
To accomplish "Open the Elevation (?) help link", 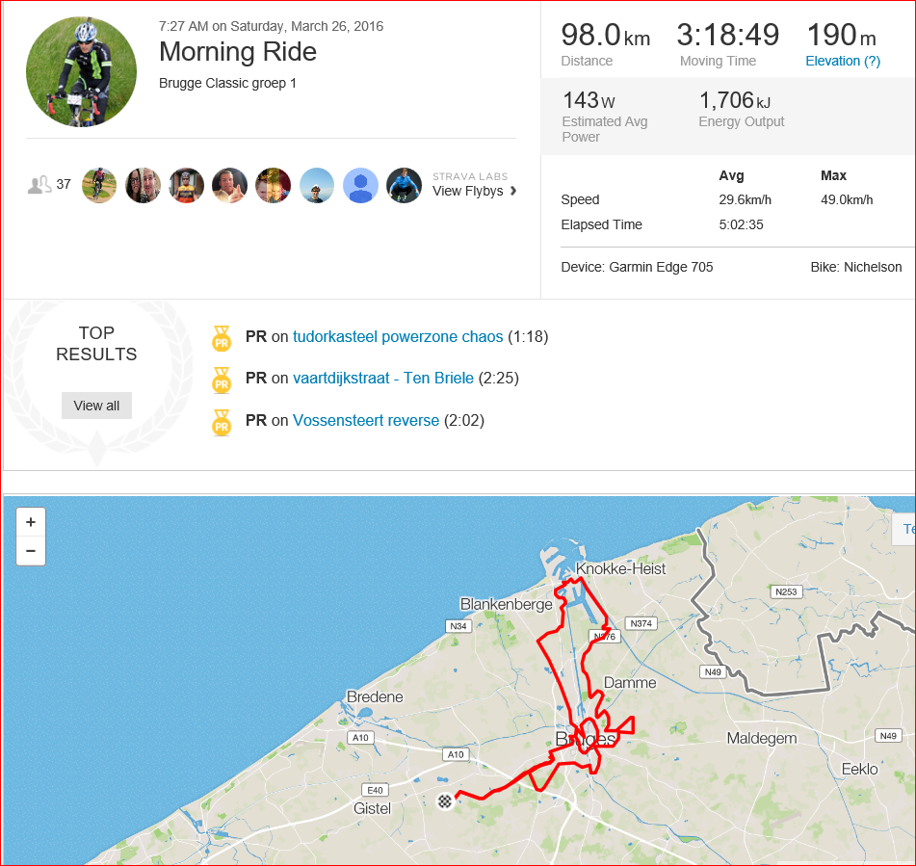I will click(843, 61).
